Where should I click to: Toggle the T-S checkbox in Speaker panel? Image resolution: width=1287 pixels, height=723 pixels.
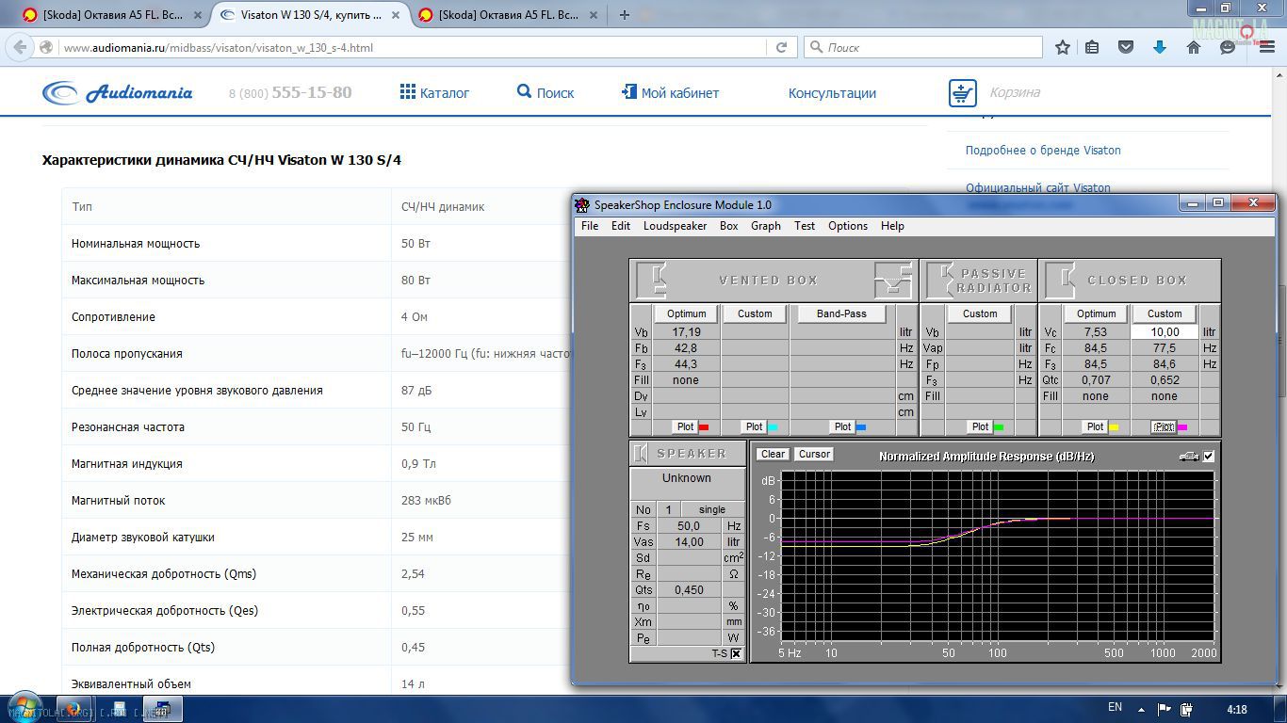coord(736,653)
